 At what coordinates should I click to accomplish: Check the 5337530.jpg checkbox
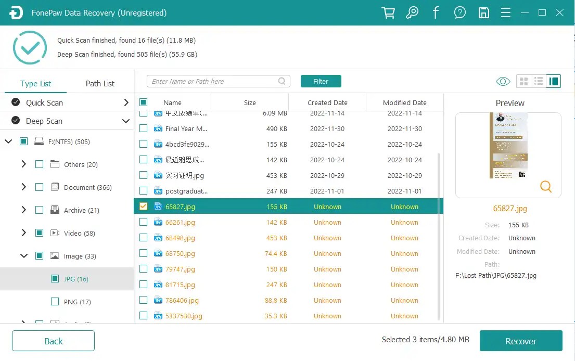click(144, 316)
